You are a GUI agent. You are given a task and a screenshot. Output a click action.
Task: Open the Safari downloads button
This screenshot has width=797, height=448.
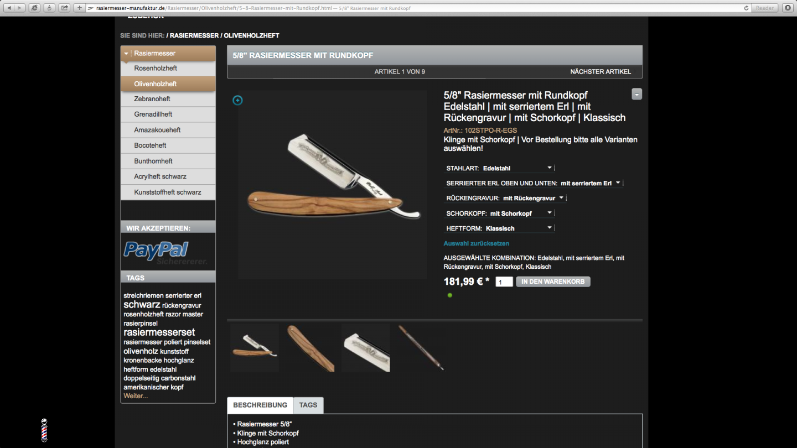pos(788,8)
